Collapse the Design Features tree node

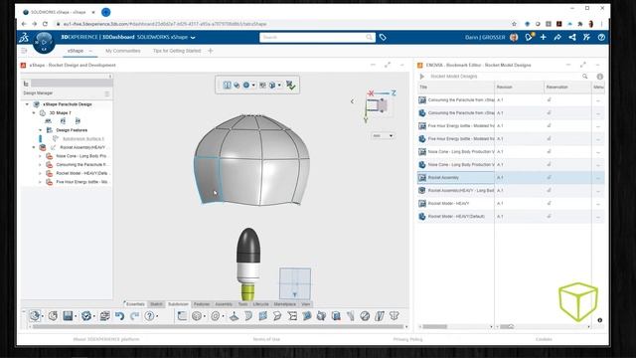pos(40,130)
